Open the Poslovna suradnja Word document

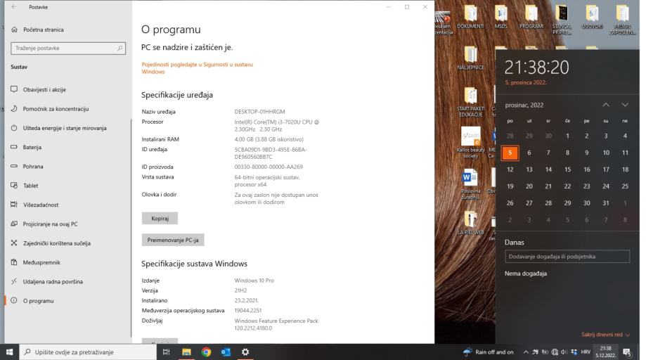(470, 184)
